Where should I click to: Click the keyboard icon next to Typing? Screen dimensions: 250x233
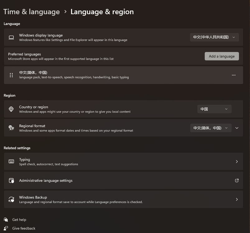pos(11,162)
